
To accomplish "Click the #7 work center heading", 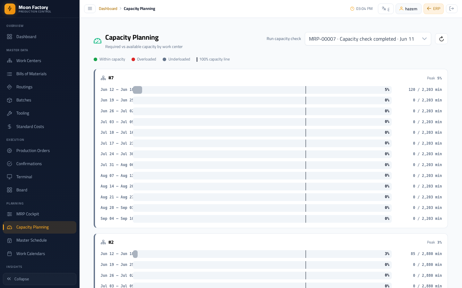I will [111, 78].
